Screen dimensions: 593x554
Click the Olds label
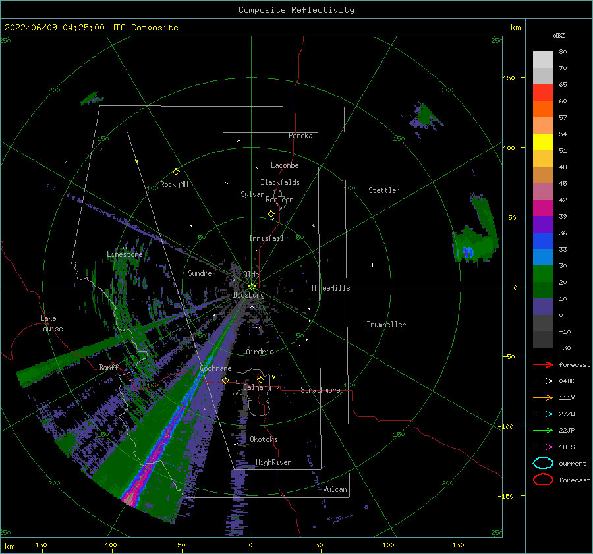coord(251,275)
